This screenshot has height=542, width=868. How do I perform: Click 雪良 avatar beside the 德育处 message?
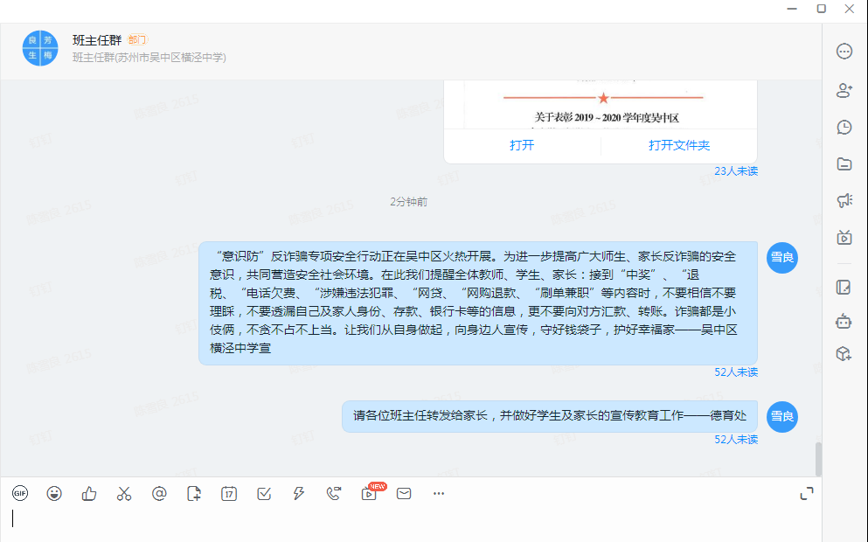pyautogui.click(x=782, y=416)
